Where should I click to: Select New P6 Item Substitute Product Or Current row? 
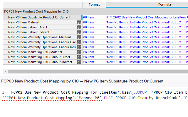click(x=43, y=17)
